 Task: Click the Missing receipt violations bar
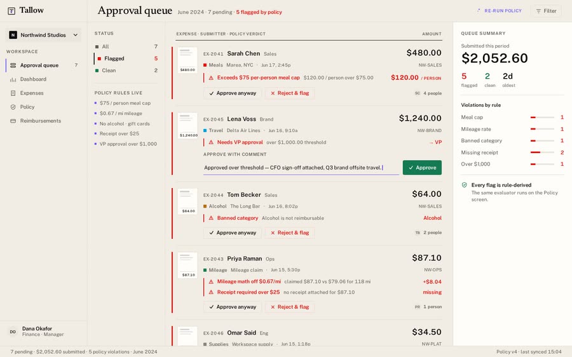point(542,152)
